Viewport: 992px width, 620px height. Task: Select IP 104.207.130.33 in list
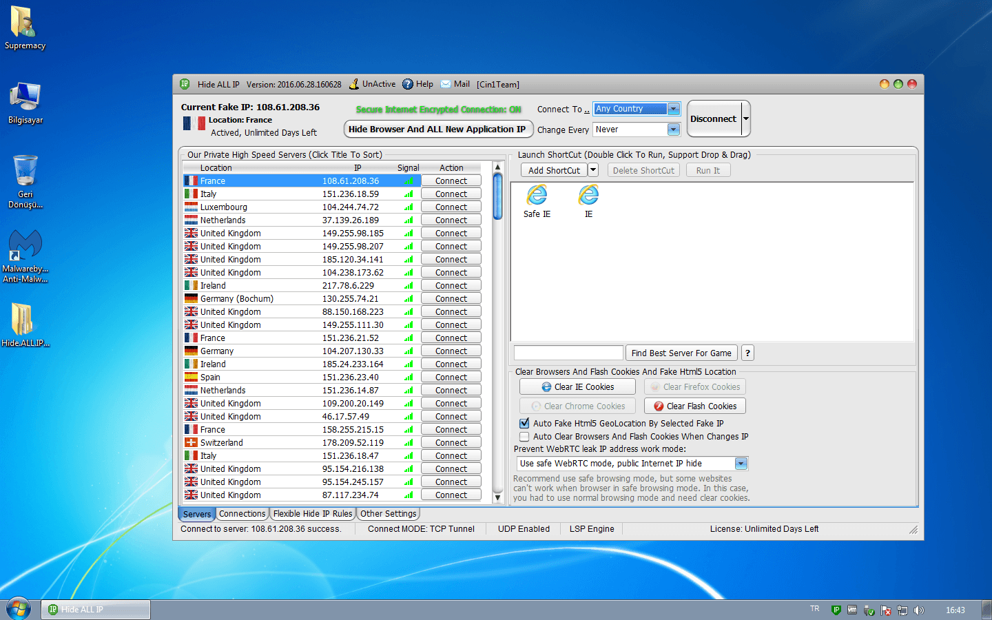click(353, 351)
